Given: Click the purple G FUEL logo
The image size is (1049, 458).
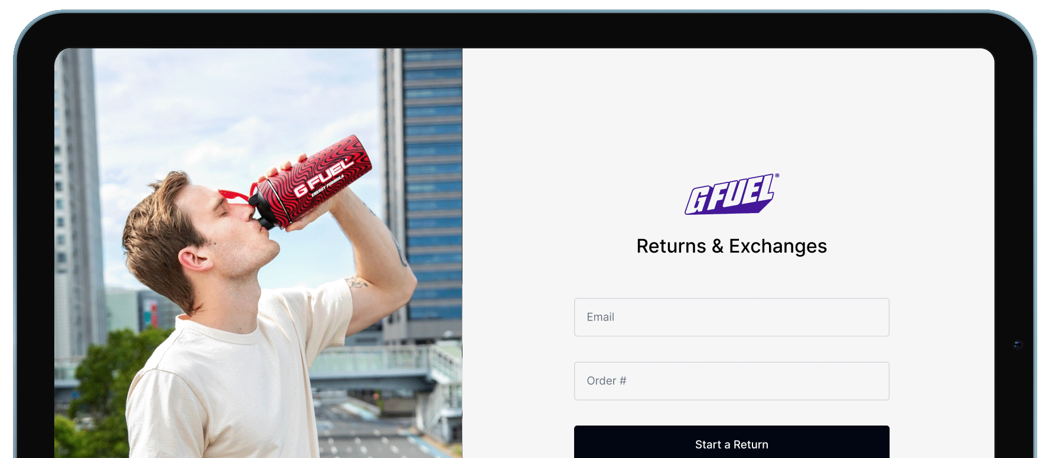Looking at the screenshot, I should point(729,194).
